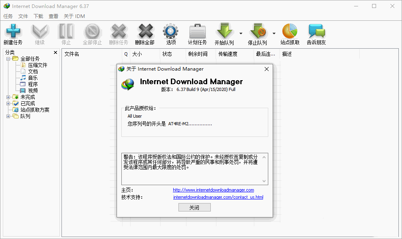Launch the 站点抓取 site grabber icon
402x239 pixels.
(x=290, y=32)
